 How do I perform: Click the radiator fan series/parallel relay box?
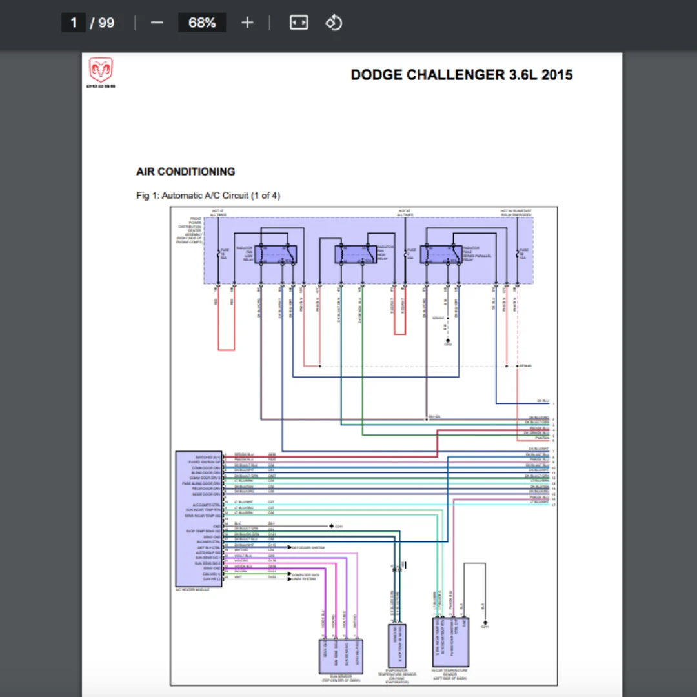[x=441, y=254]
